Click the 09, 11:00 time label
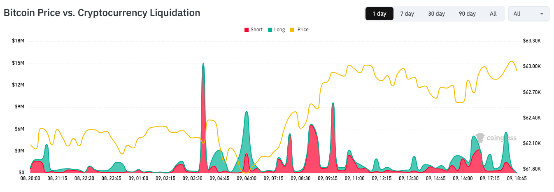Screen dimensions: 554x192 (354, 178)
